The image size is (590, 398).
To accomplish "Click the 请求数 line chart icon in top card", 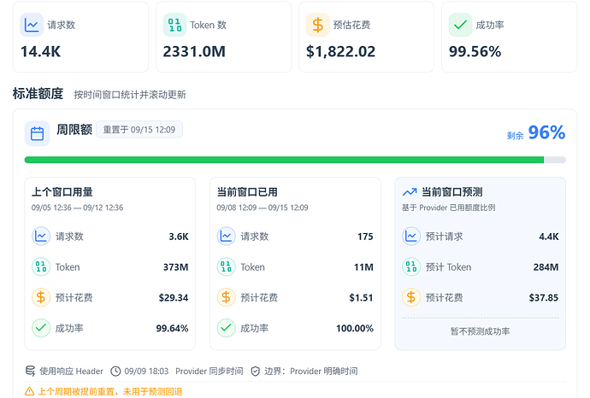I will 32,25.
